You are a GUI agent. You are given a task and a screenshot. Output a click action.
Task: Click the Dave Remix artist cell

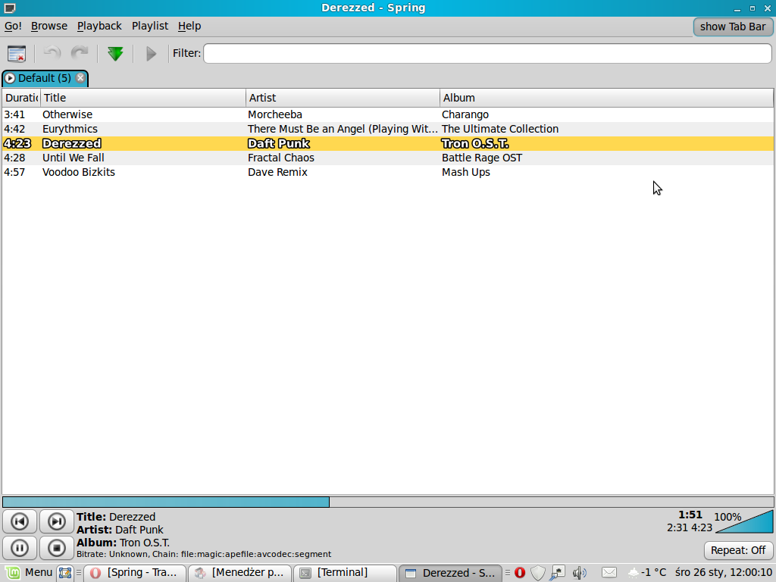tap(277, 172)
